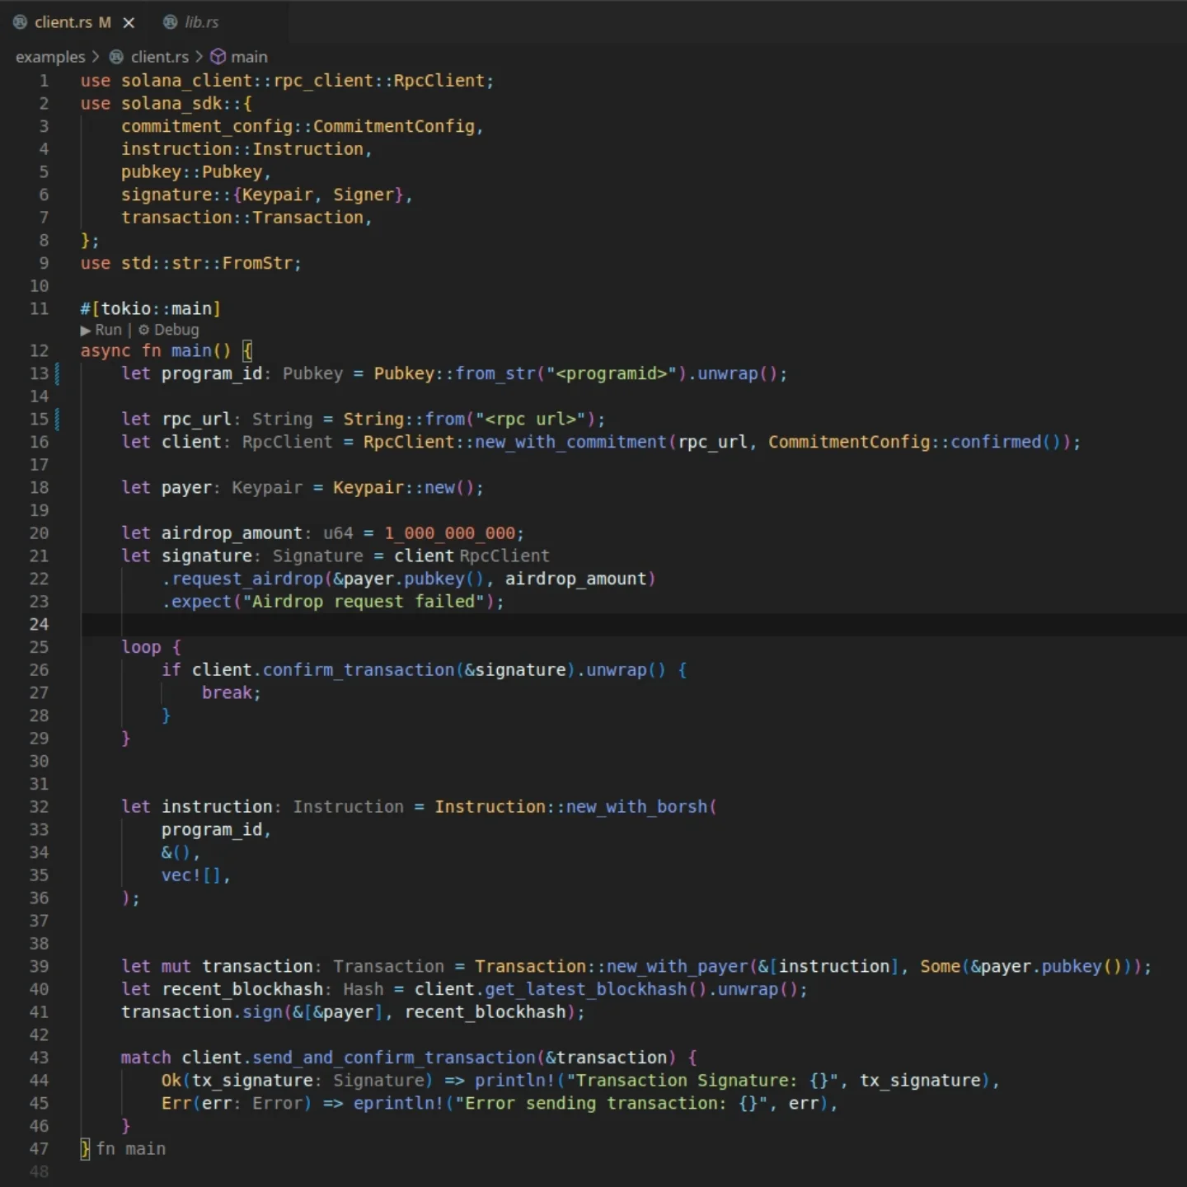Click the Rust file icon on client.rs tab
This screenshot has width=1187, height=1187.
tap(20, 22)
